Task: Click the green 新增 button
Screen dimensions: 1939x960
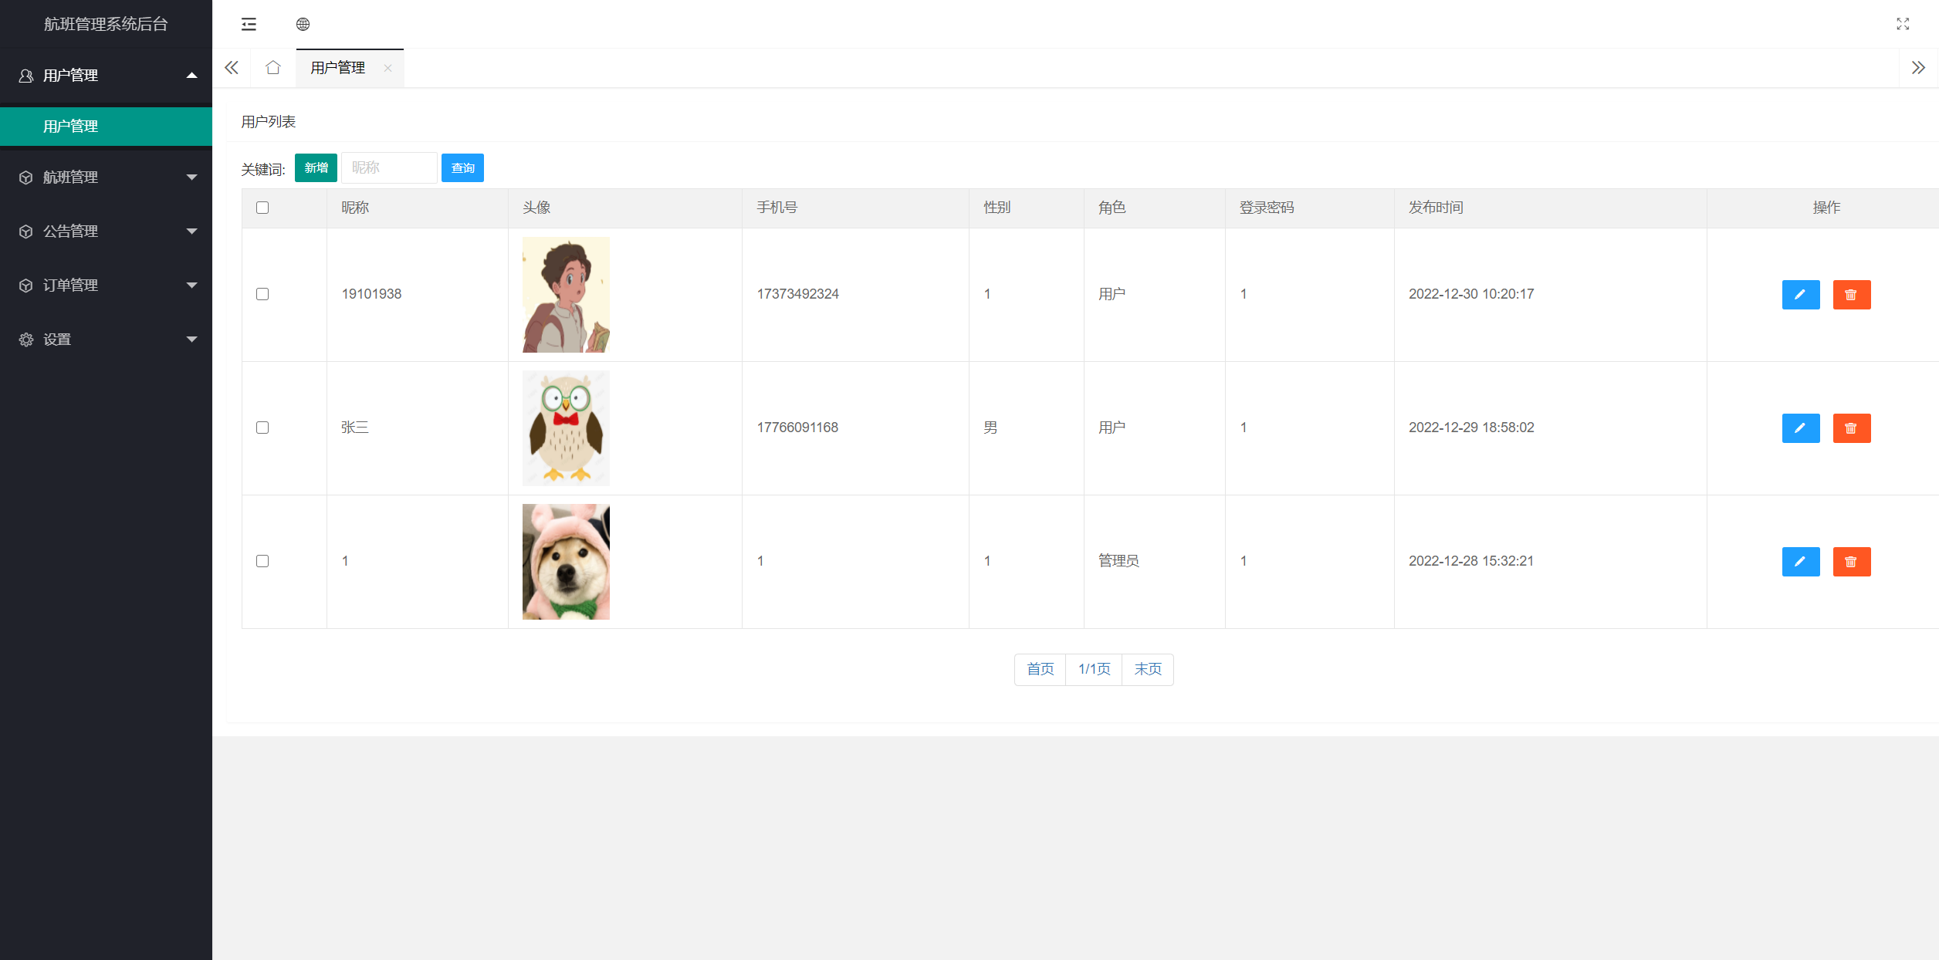Action: pyautogui.click(x=316, y=167)
